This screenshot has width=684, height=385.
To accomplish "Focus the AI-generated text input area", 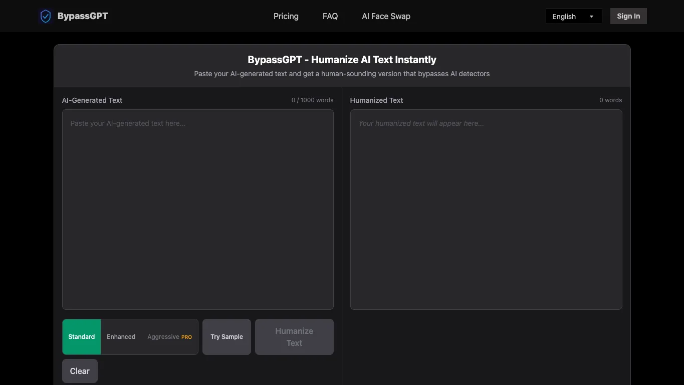I will click(x=198, y=210).
